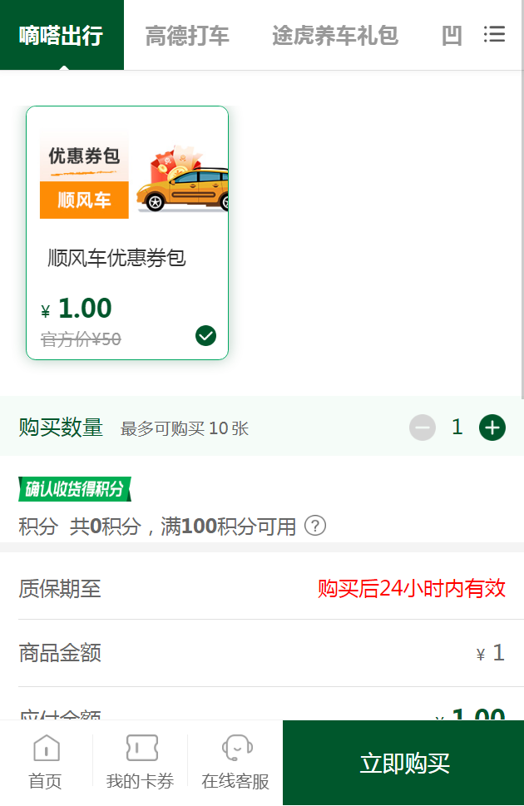Click the 购买后24小时内有效 validity text
Image resolution: width=524 pixels, height=806 pixels.
pos(411,589)
